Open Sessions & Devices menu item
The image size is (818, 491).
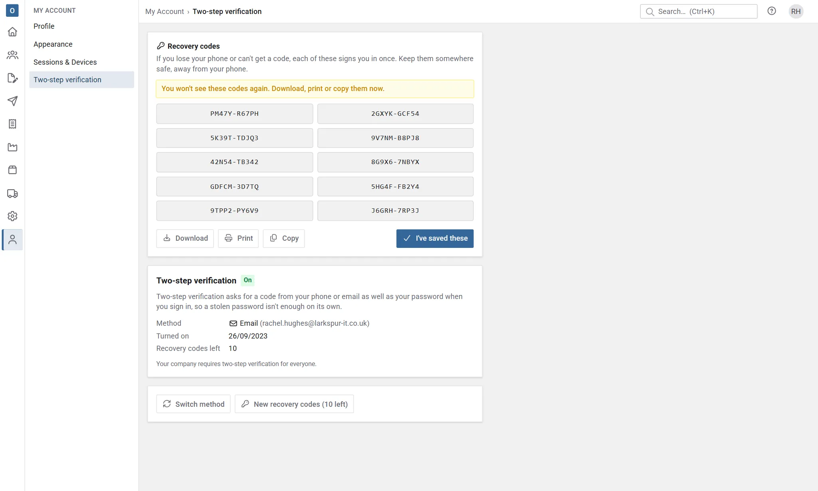point(81,62)
